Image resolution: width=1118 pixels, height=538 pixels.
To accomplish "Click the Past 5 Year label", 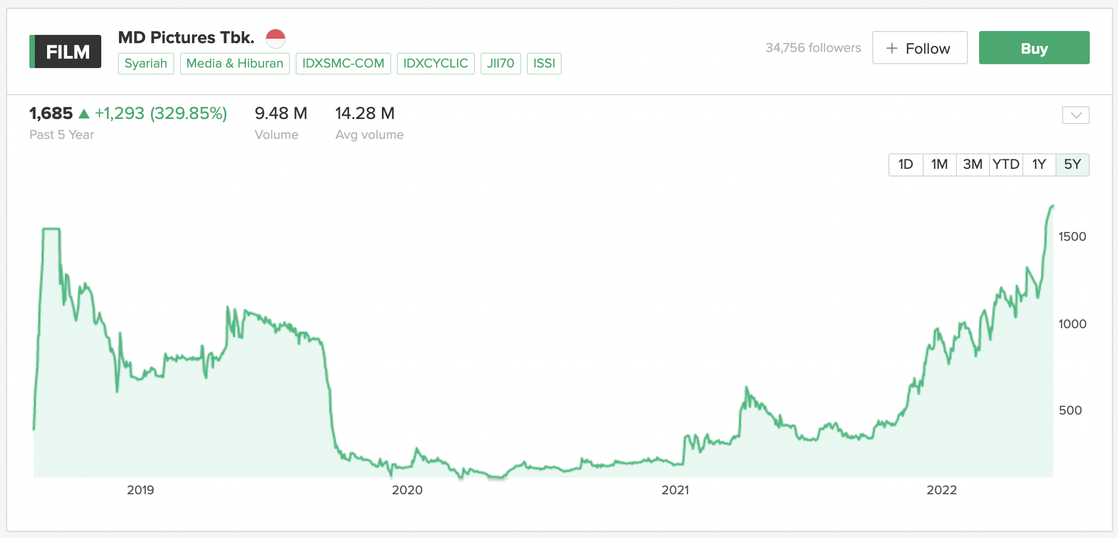I will 61,135.
